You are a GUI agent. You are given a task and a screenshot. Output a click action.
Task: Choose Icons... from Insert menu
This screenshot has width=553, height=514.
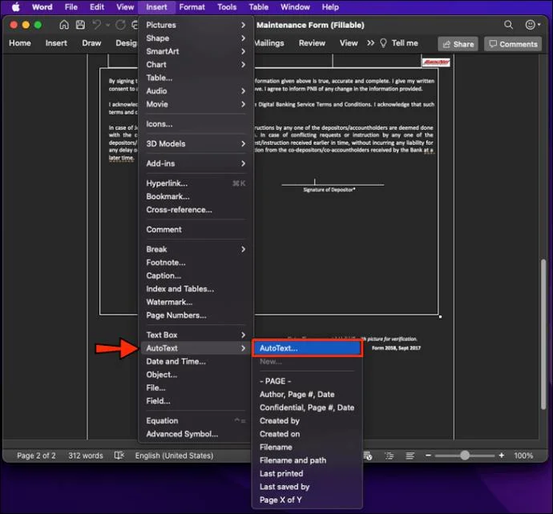[196, 124]
